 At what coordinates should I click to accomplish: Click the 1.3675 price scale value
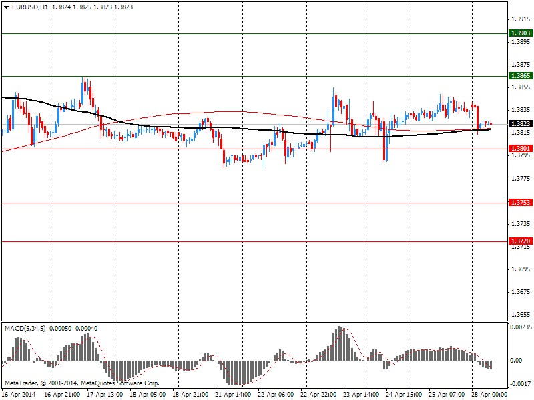521,292
